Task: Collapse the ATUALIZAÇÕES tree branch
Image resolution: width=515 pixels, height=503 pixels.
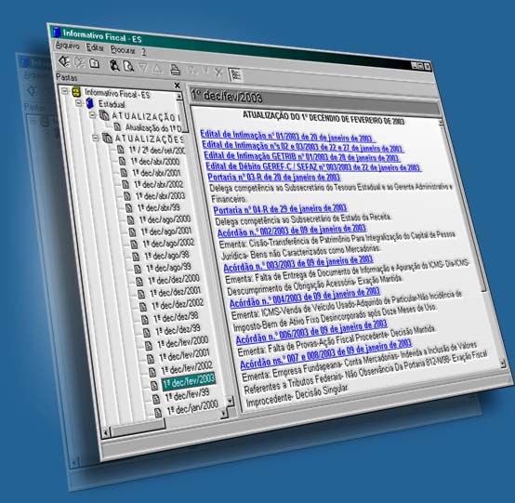Action: [95, 138]
